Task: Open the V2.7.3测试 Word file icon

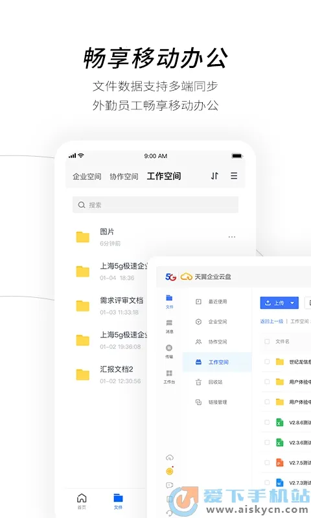Action: [x=280, y=482]
